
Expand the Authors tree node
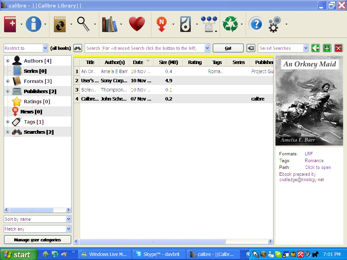(x=7, y=61)
